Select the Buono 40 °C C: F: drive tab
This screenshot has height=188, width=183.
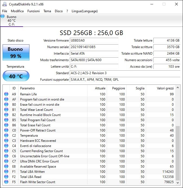coord(11,21)
